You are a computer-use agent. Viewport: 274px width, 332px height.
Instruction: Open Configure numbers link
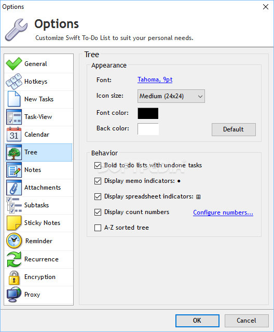coord(223,213)
